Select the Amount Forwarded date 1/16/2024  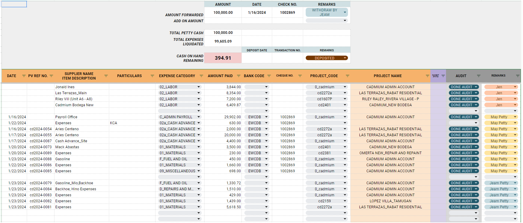coord(257,13)
